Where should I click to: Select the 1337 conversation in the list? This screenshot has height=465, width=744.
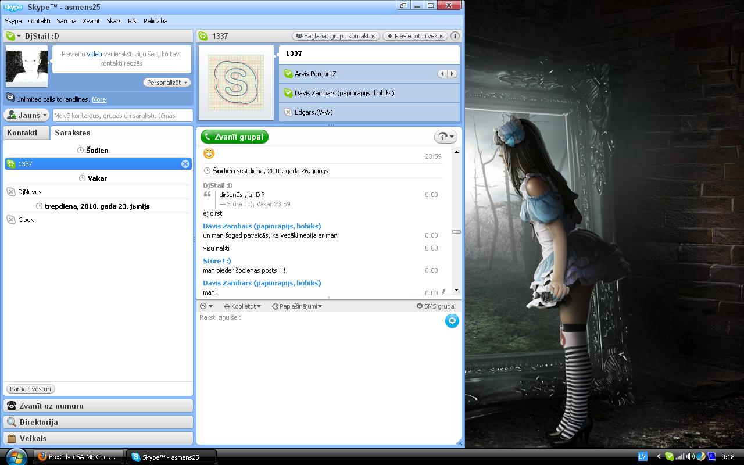[98, 164]
